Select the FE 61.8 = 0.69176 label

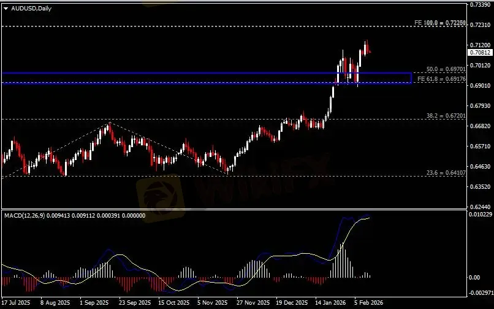pos(441,79)
